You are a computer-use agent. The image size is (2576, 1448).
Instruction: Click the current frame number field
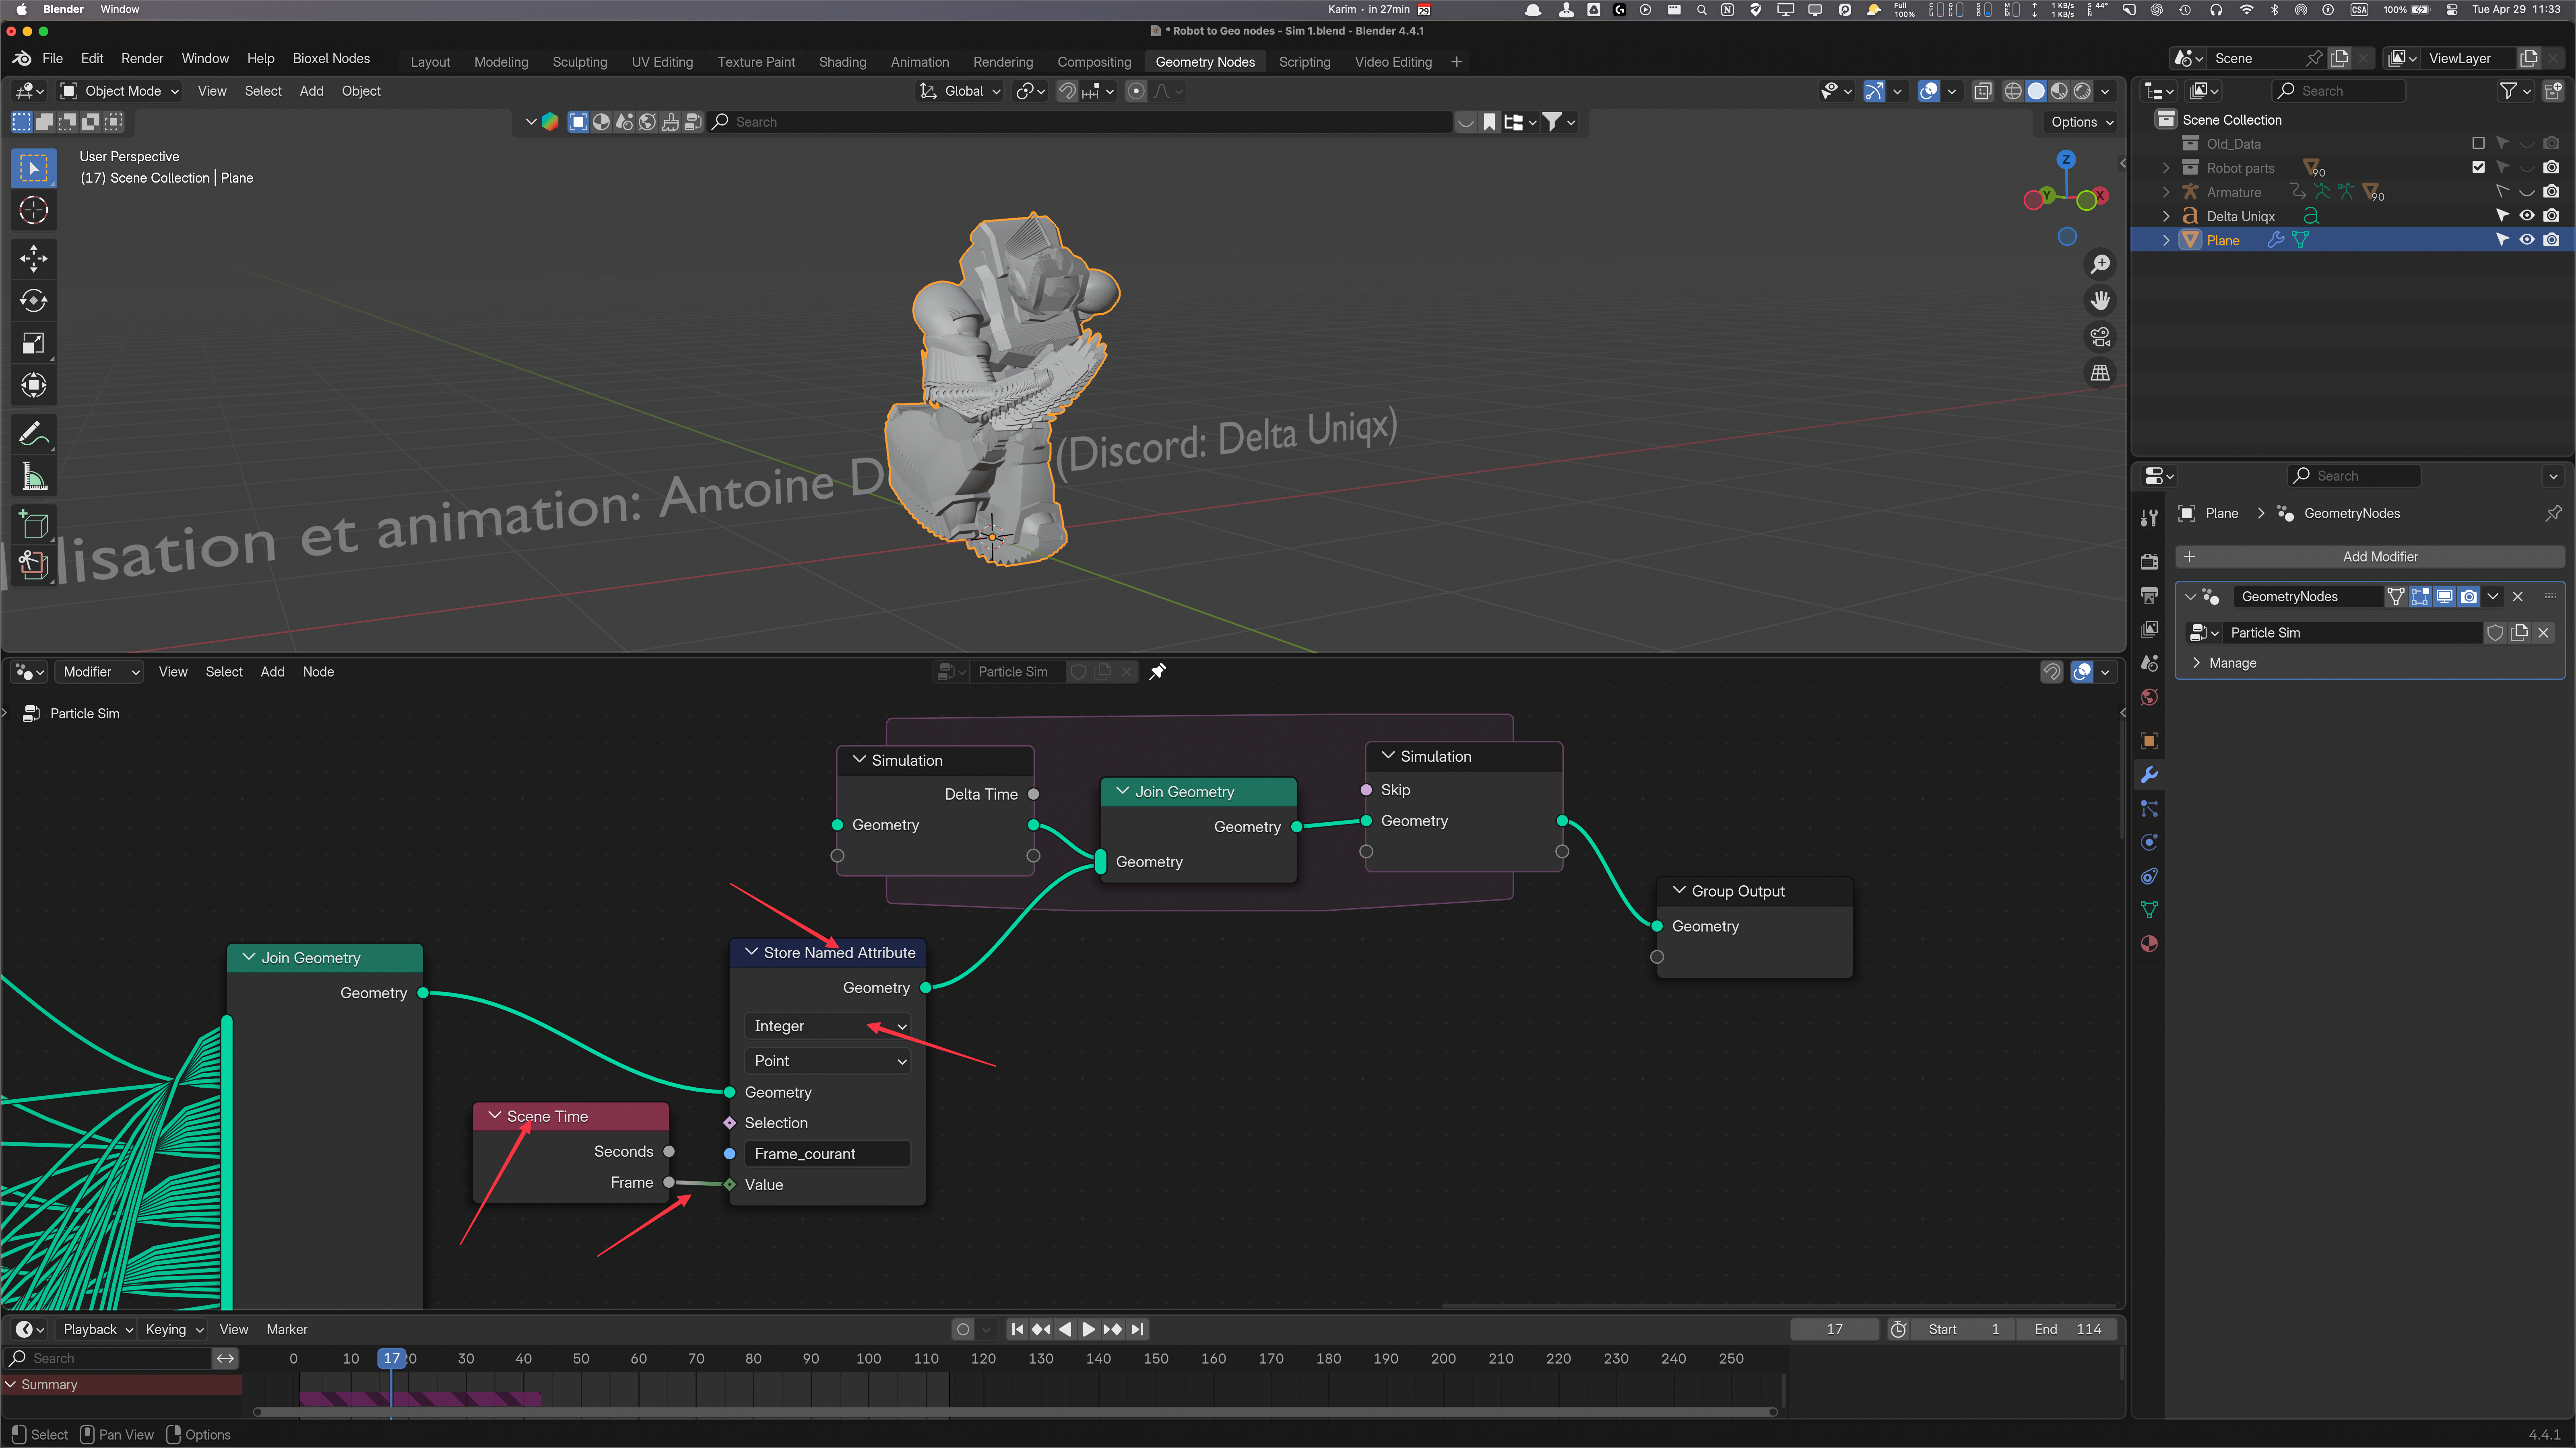1834,1329
